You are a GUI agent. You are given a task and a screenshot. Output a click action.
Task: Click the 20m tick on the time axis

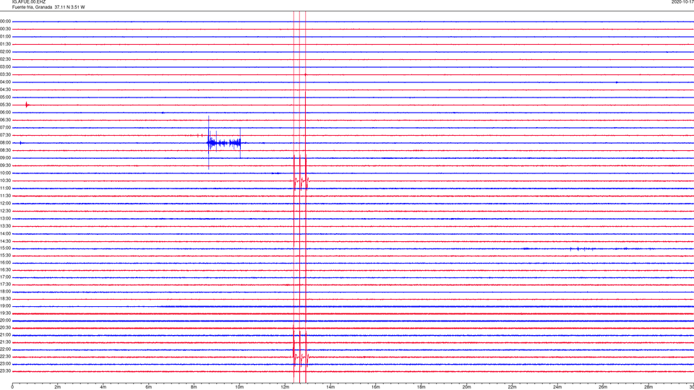[x=466, y=387]
